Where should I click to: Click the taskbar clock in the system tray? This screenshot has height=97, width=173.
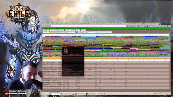tap(168, 94)
